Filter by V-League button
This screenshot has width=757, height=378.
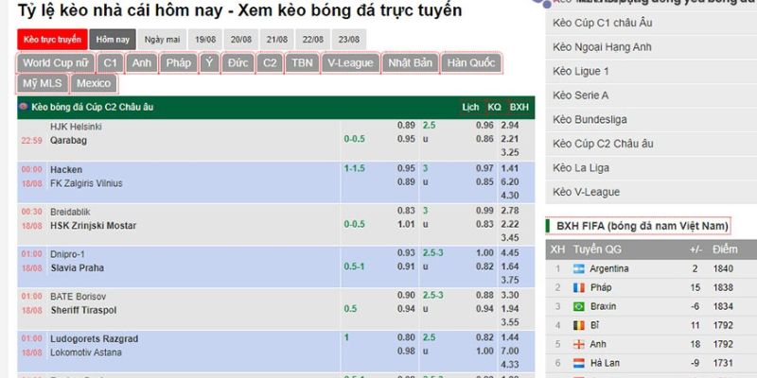(x=350, y=63)
